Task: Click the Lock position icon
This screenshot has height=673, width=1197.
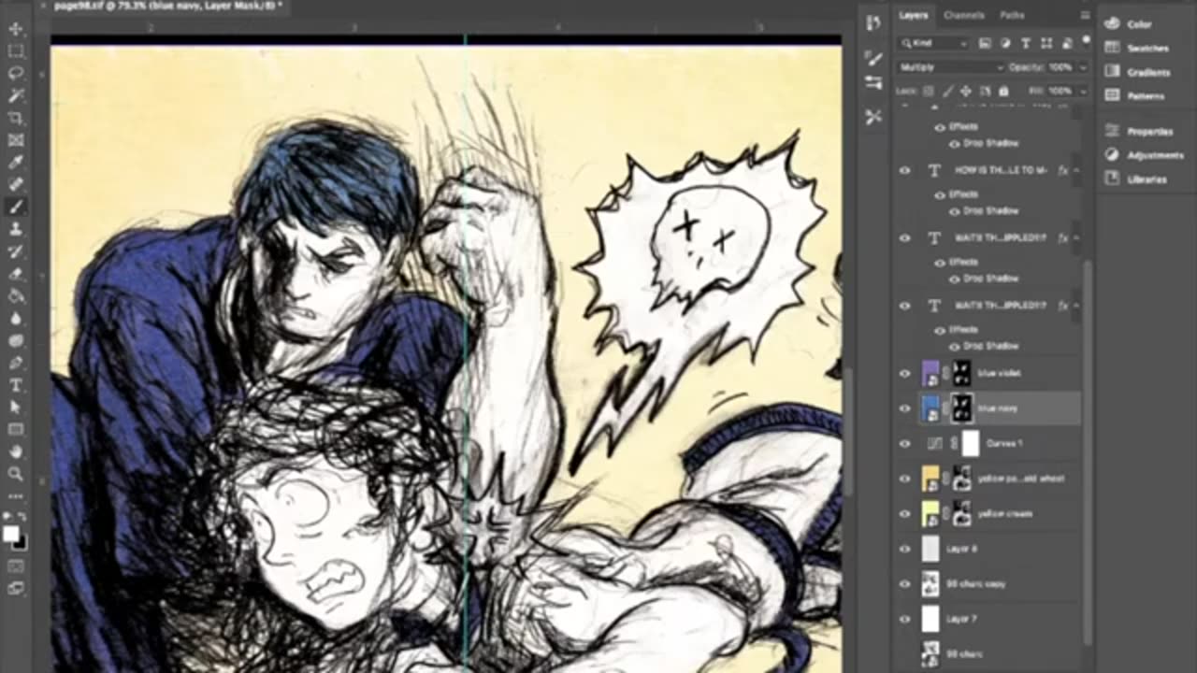Action: pyautogui.click(x=966, y=92)
